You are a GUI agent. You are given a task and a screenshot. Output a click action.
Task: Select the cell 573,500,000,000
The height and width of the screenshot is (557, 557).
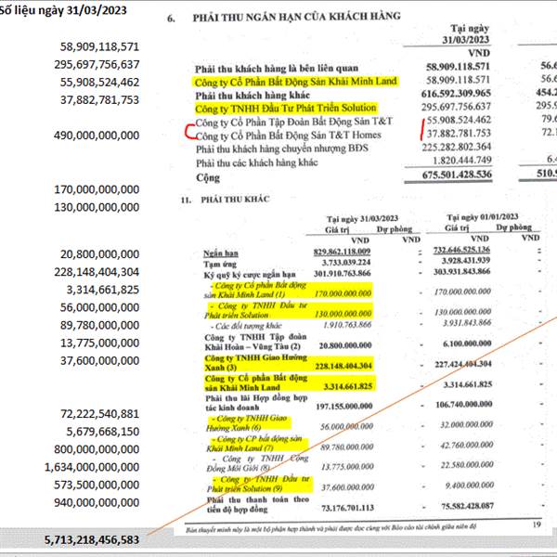tap(97, 485)
